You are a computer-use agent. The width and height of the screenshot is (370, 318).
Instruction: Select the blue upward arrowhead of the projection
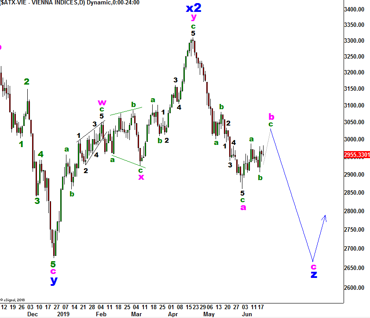pyautogui.click(x=325, y=216)
